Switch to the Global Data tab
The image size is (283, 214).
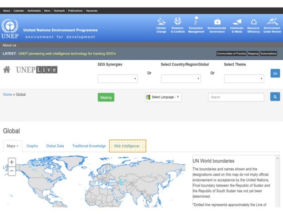(x=55, y=146)
